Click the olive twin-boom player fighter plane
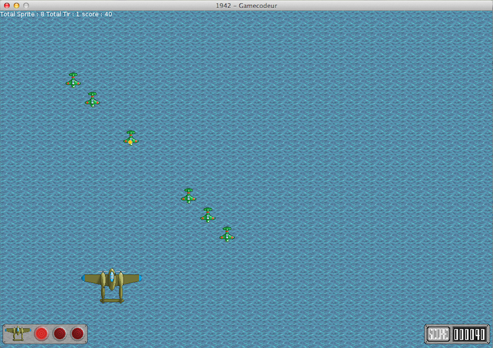The height and width of the screenshot is (348, 493). pyautogui.click(x=112, y=285)
